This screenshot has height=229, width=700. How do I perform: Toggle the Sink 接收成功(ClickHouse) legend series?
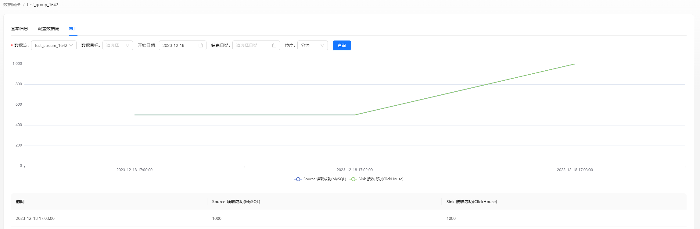pyautogui.click(x=377, y=179)
